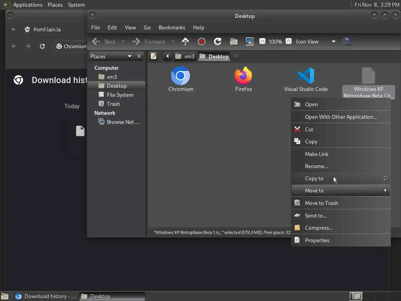Click Chromium window reload button
This screenshot has height=301, width=401.
tap(42, 46)
